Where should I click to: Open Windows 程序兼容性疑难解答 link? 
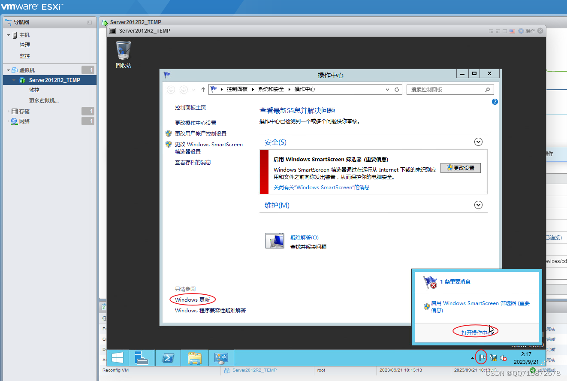[x=211, y=310]
